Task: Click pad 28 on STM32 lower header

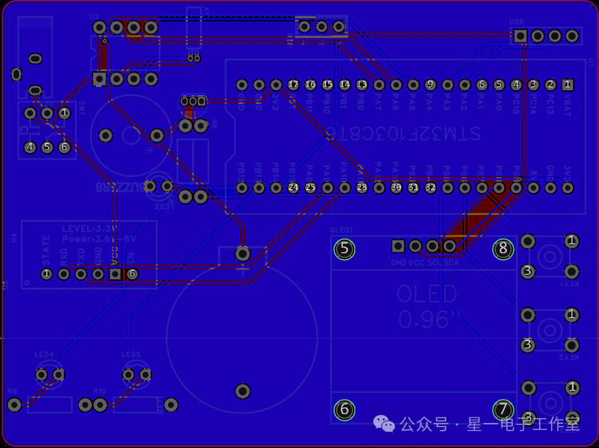Action: click(362, 188)
